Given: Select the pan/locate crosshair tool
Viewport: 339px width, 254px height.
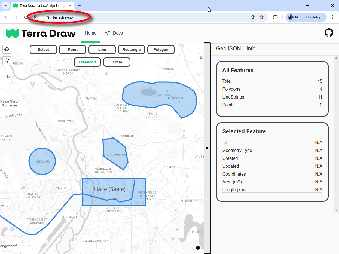Looking at the screenshot, I should pyautogui.click(x=7, y=49).
